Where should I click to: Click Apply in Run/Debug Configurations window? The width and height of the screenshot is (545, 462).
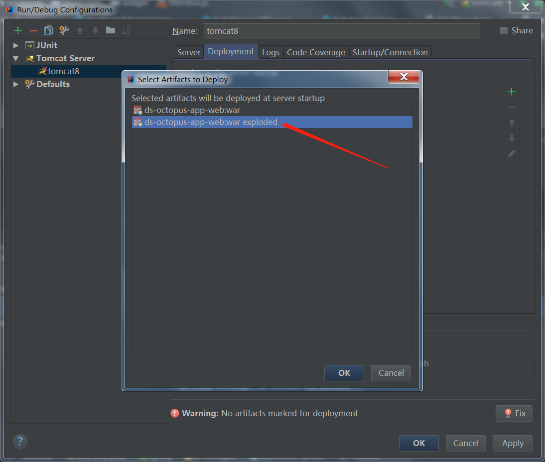point(513,443)
